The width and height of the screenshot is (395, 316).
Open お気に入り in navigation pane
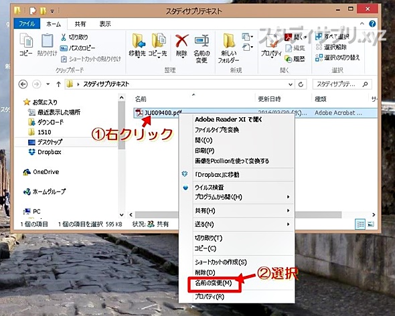[41, 102]
